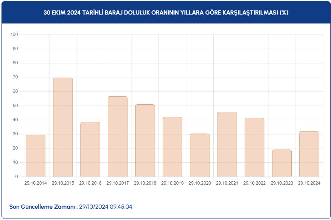This screenshot has height=220, width=331.
Task: Click the 29.10.2015 x-axis date label
Action: (63, 183)
